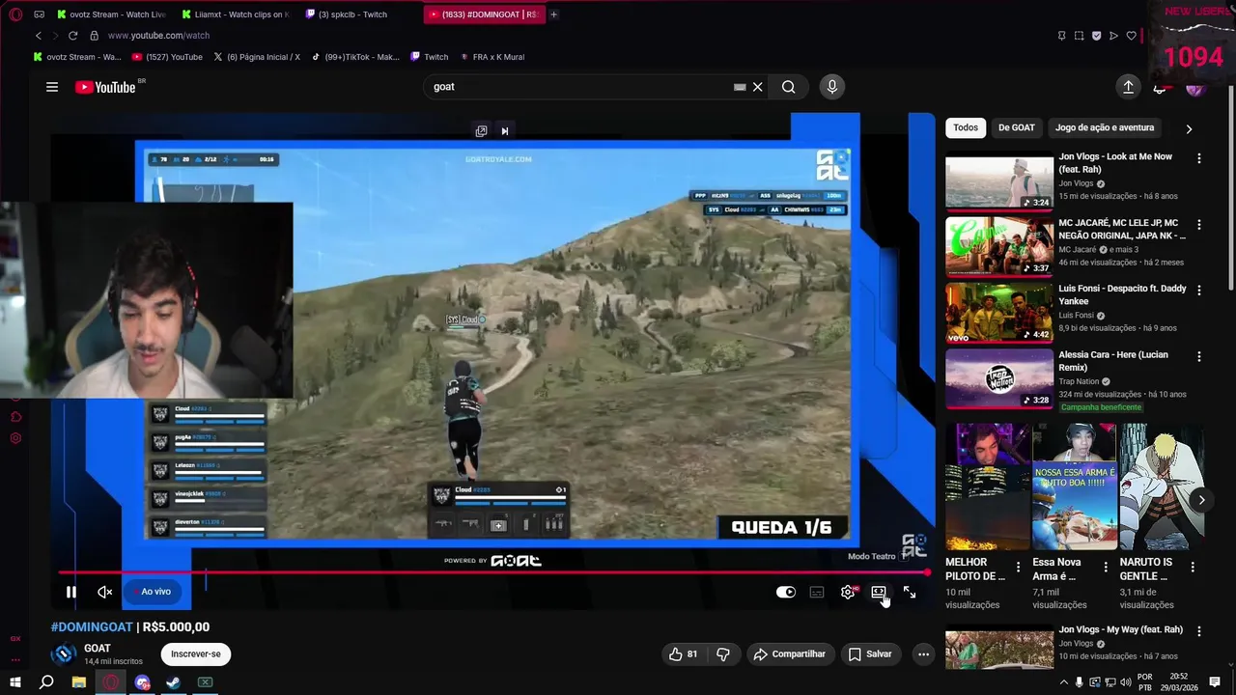Open player settings gear
The image size is (1236, 695).
pos(848,592)
